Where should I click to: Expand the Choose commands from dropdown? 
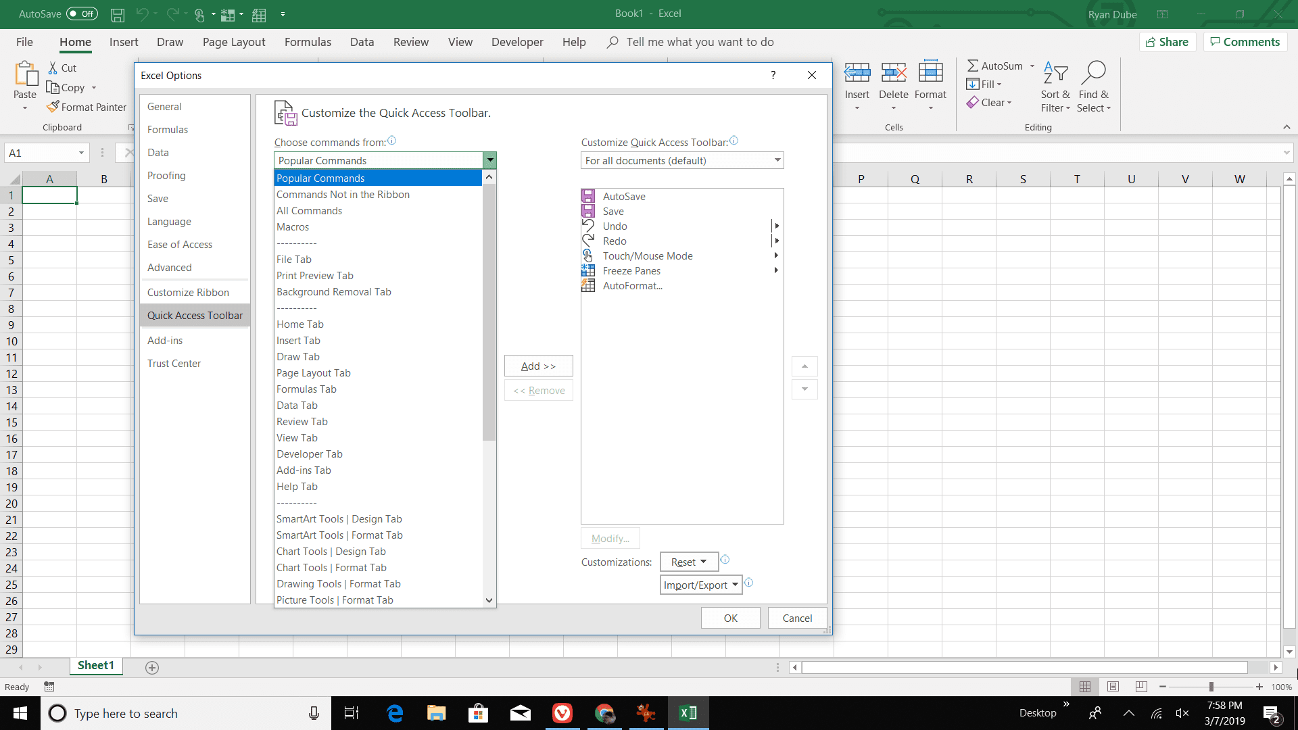coord(489,160)
